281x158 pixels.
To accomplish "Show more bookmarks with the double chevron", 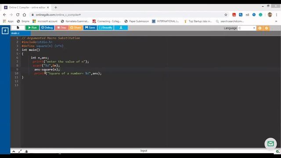I will click(x=276, y=21).
